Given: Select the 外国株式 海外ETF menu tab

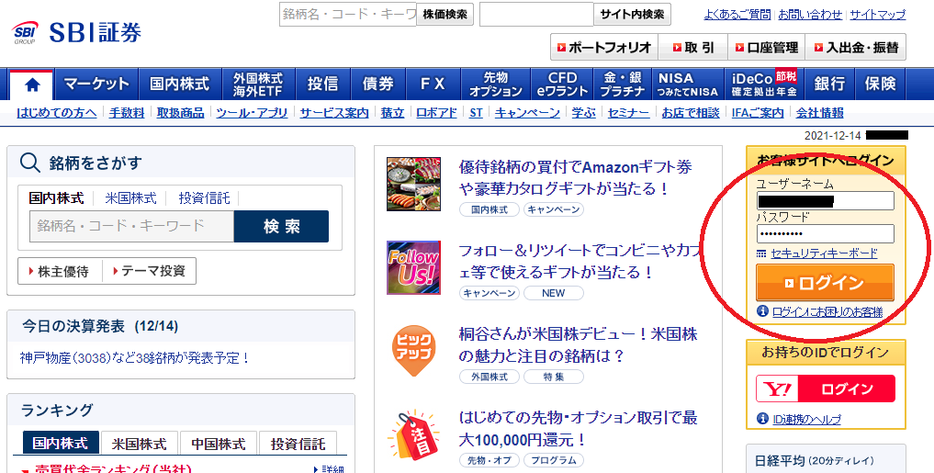Looking at the screenshot, I should pos(258,84).
